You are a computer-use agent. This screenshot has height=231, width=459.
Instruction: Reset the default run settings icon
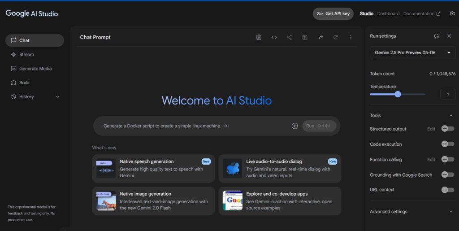pos(437,36)
